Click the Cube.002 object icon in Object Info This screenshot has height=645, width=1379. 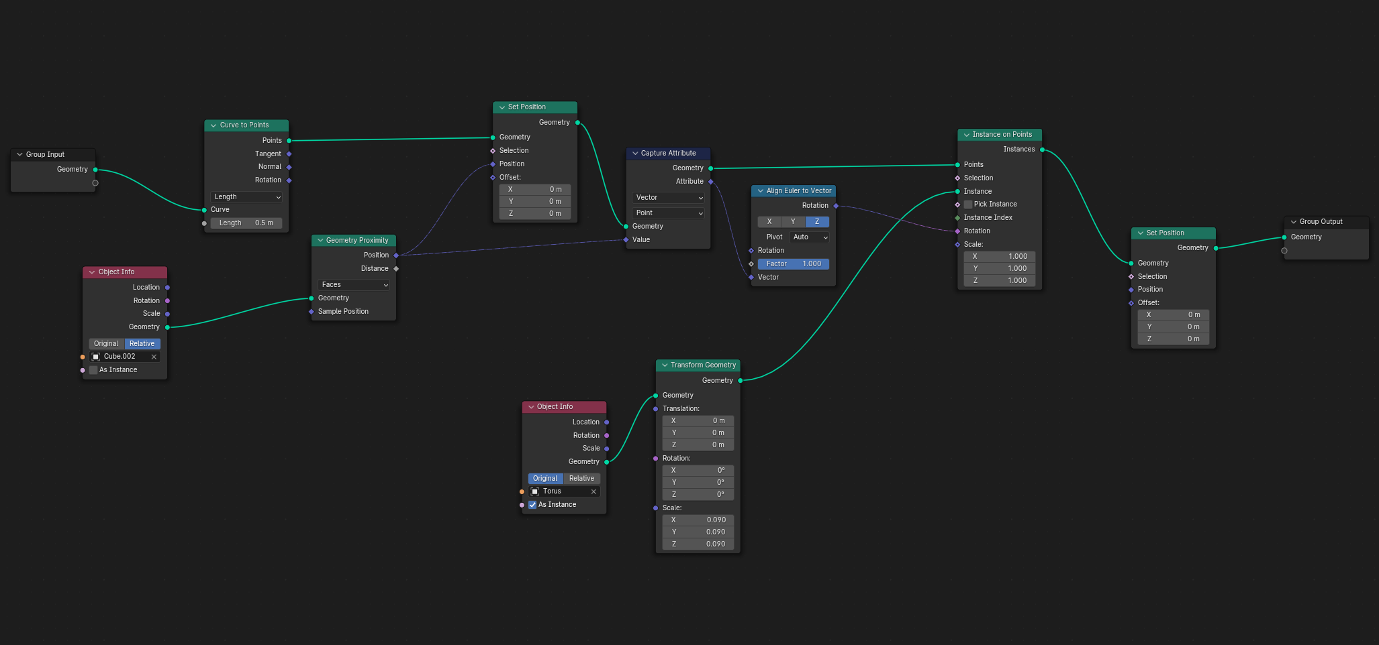coord(96,357)
